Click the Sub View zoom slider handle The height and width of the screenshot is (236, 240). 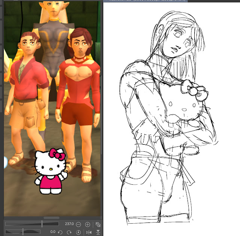pos(42,224)
